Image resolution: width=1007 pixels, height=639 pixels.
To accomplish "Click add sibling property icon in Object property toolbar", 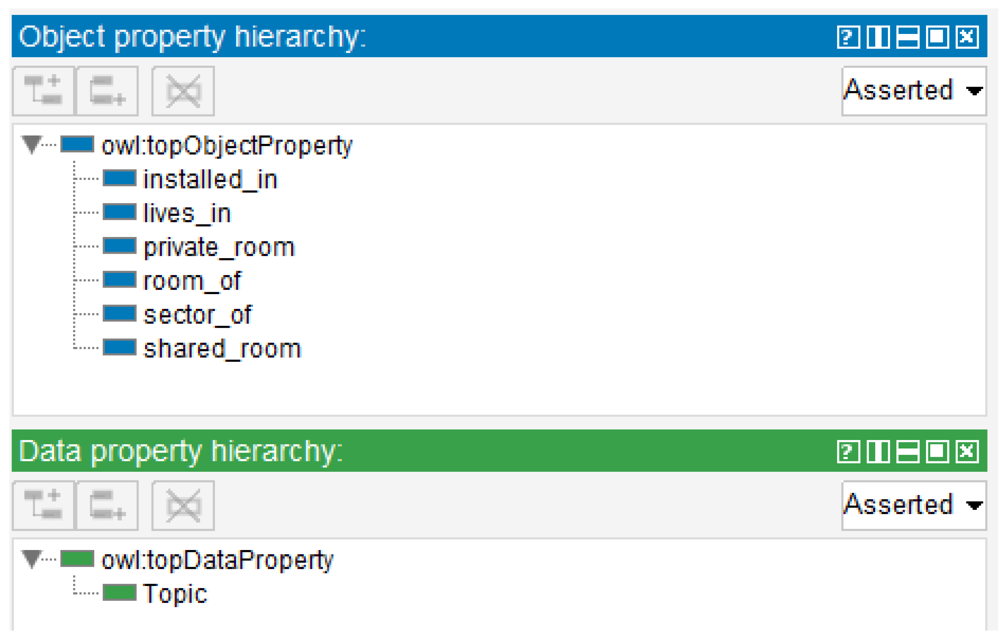I will tap(107, 90).
